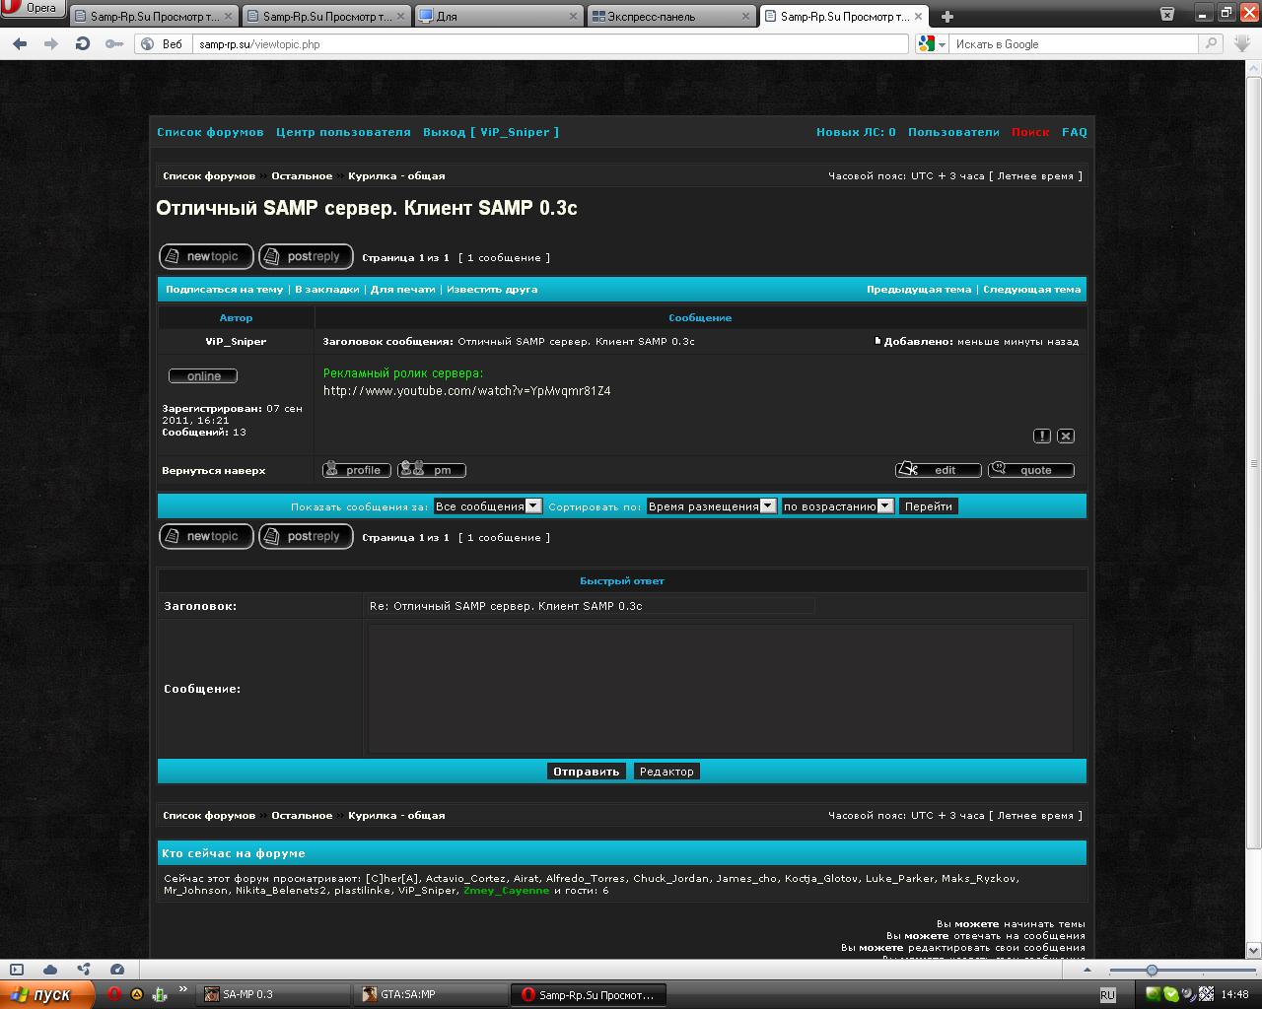This screenshot has height=1009, width=1262.
Task: Click 'В закладки' bookmark link
Action: (326, 290)
